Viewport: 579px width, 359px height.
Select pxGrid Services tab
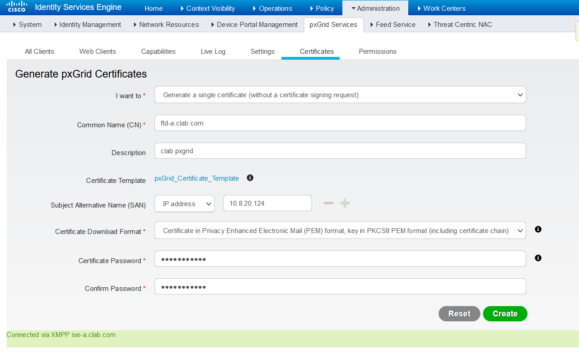coord(333,25)
